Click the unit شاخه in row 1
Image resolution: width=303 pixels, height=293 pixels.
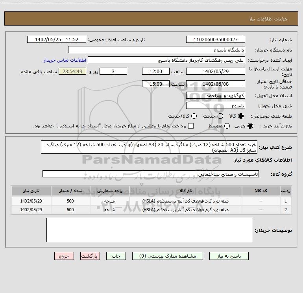point(109,201)
